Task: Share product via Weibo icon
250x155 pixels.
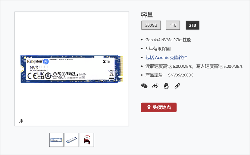Action: [155, 86]
